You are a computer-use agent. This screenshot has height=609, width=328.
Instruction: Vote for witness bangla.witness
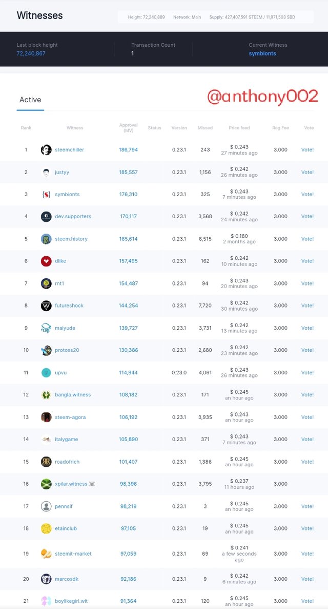[x=307, y=394]
